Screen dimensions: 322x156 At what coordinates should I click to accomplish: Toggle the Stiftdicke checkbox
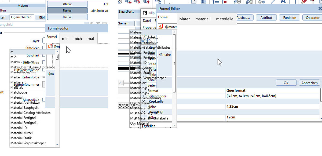(x=44, y=48)
